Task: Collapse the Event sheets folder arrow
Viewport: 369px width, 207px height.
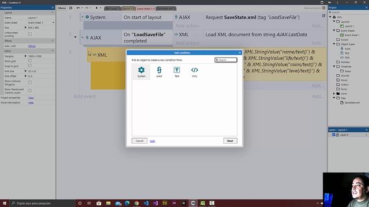Action: tap(334, 30)
